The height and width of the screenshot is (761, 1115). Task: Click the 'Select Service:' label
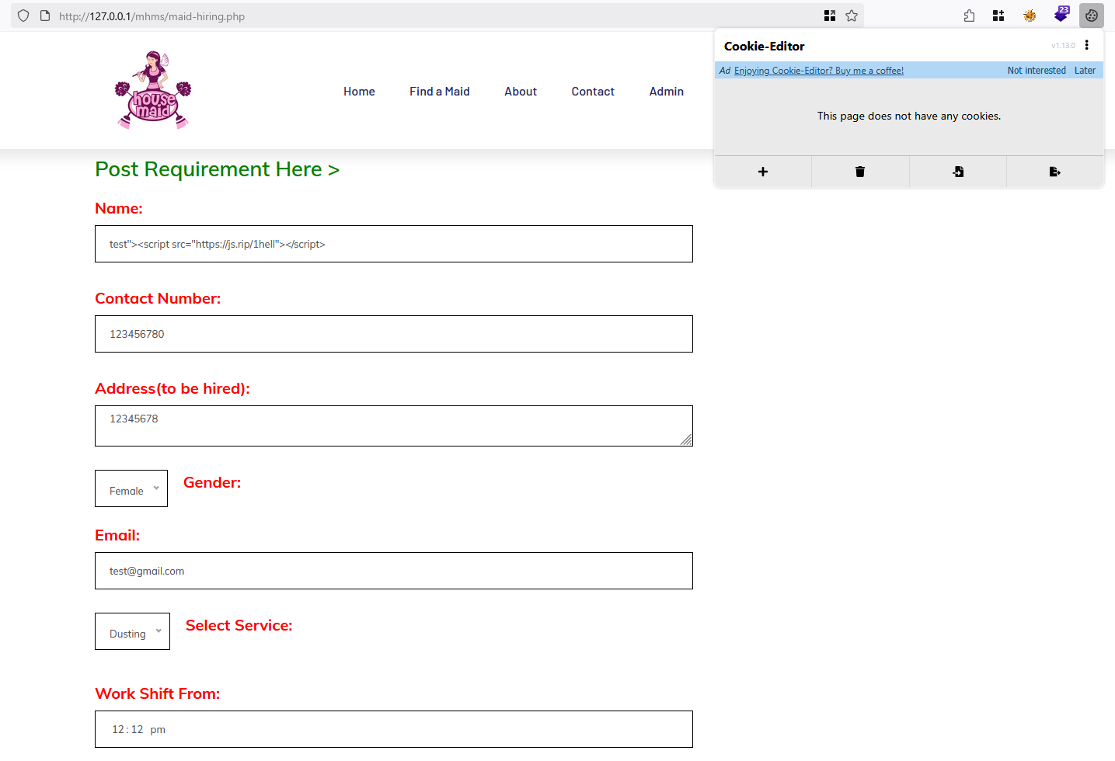239,625
